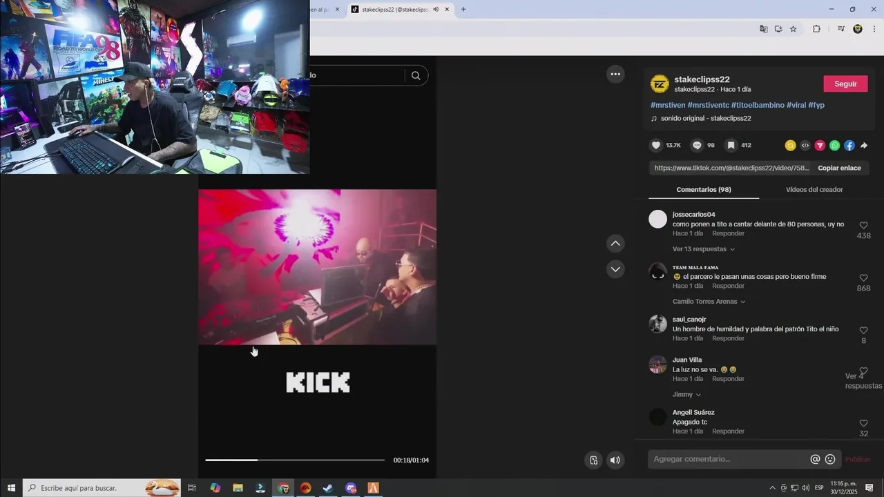This screenshot has width=884, height=497.
Task: Click the video URL field
Action: click(731, 168)
